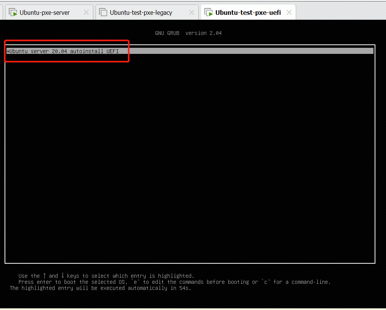The width and height of the screenshot is (386, 310).
Task: Close the Ubuntu-test-pxe-uefi tab
Action: click(289, 12)
